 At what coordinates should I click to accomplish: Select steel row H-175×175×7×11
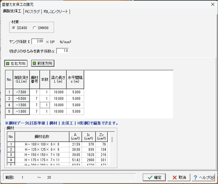coord(42,160)
